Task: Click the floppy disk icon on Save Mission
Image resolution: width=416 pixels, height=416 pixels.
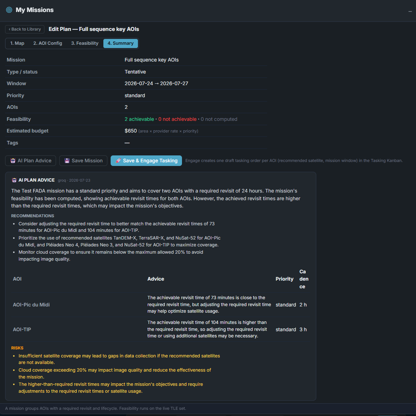Action: pyautogui.click(x=67, y=161)
